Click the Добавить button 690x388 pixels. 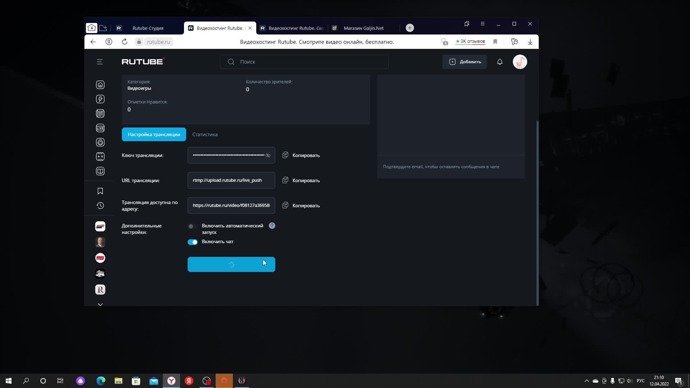(x=465, y=62)
